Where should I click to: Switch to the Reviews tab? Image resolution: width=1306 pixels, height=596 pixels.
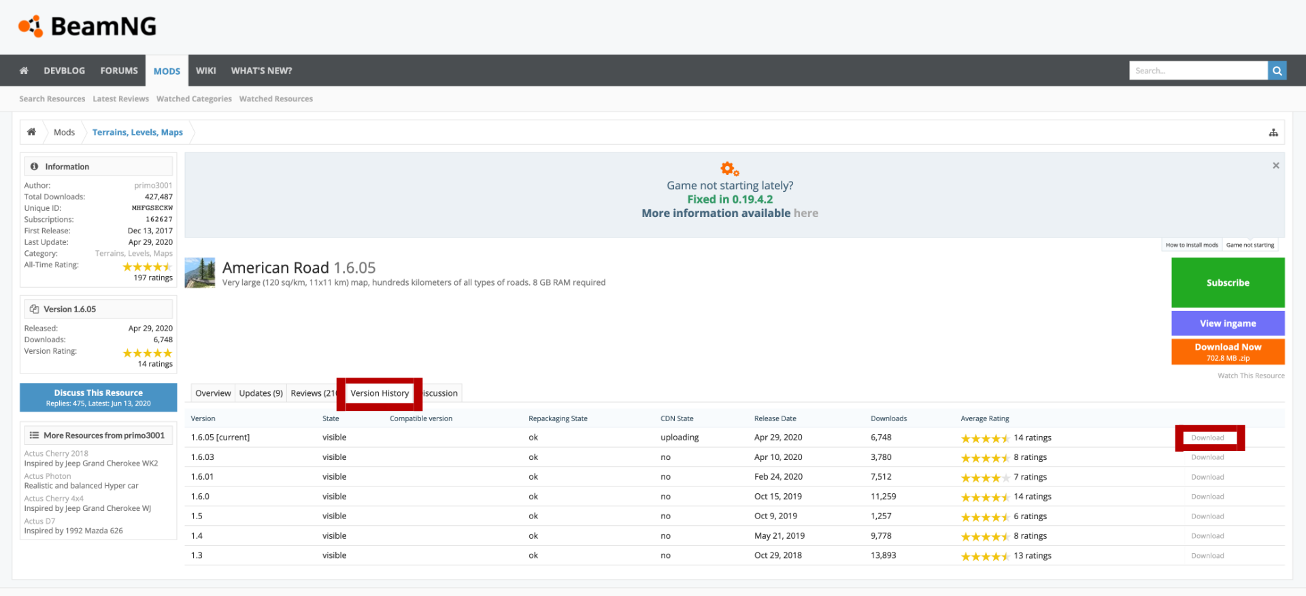tap(312, 393)
